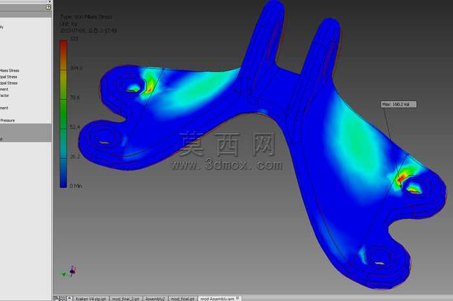The image size is (453, 301).
Task: Click the Unit: ksi caption
Action: (69, 24)
